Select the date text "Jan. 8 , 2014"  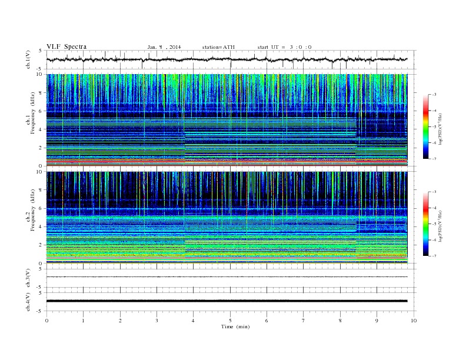[164, 47]
